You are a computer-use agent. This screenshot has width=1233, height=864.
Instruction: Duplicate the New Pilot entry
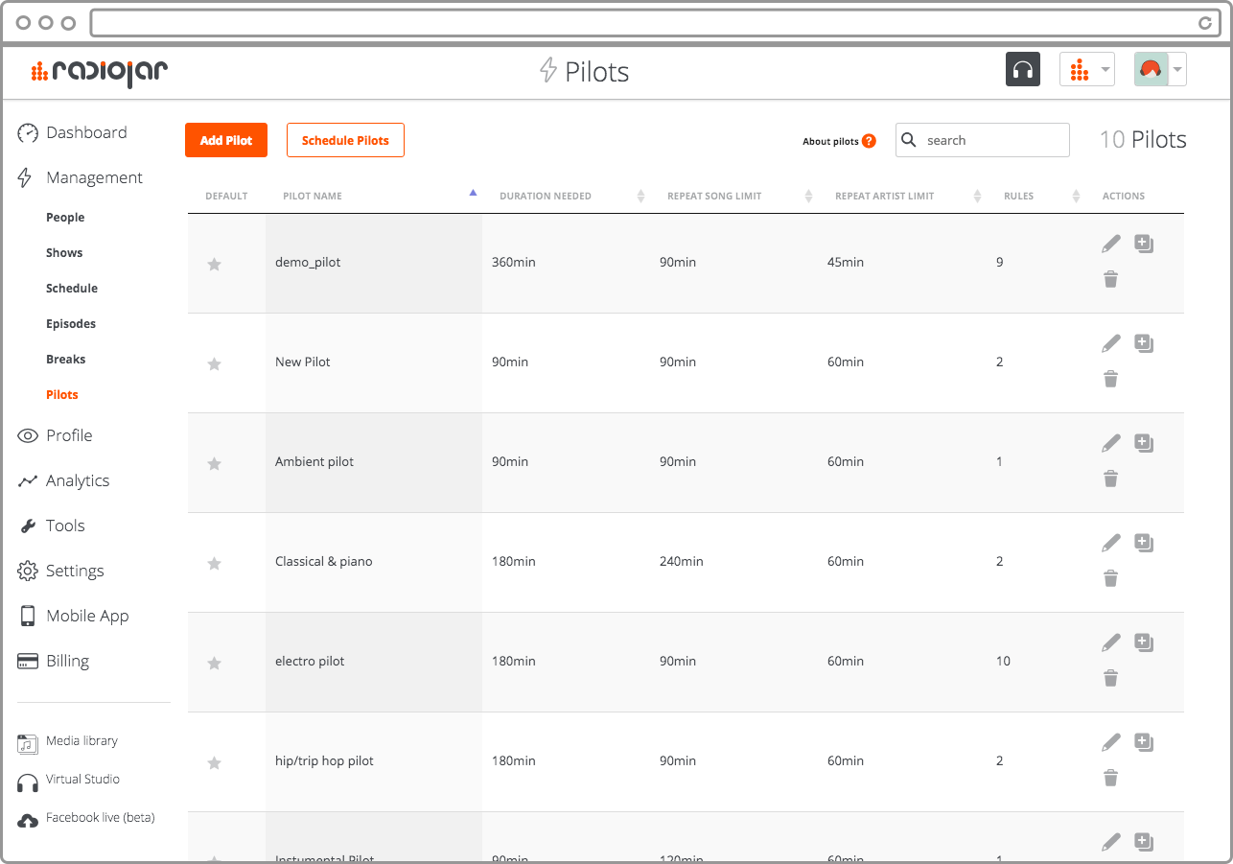pos(1143,343)
